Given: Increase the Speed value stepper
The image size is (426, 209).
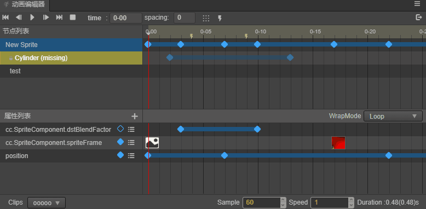Looking at the screenshot, I should tap(351, 200).
